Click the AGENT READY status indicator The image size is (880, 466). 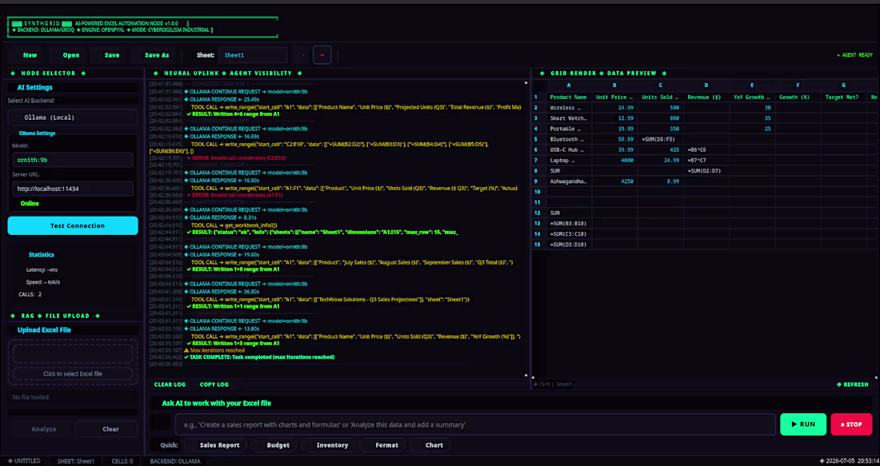854,55
